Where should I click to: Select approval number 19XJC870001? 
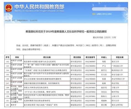[x=90, y=101]
